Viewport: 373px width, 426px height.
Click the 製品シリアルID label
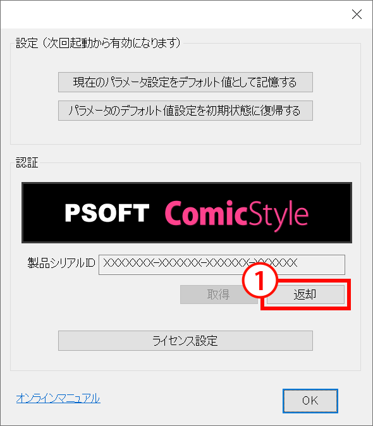61,263
